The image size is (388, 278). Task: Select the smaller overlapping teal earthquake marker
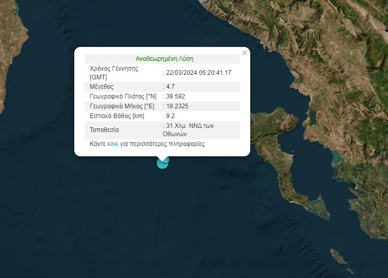pyautogui.click(x=166, y=160)
